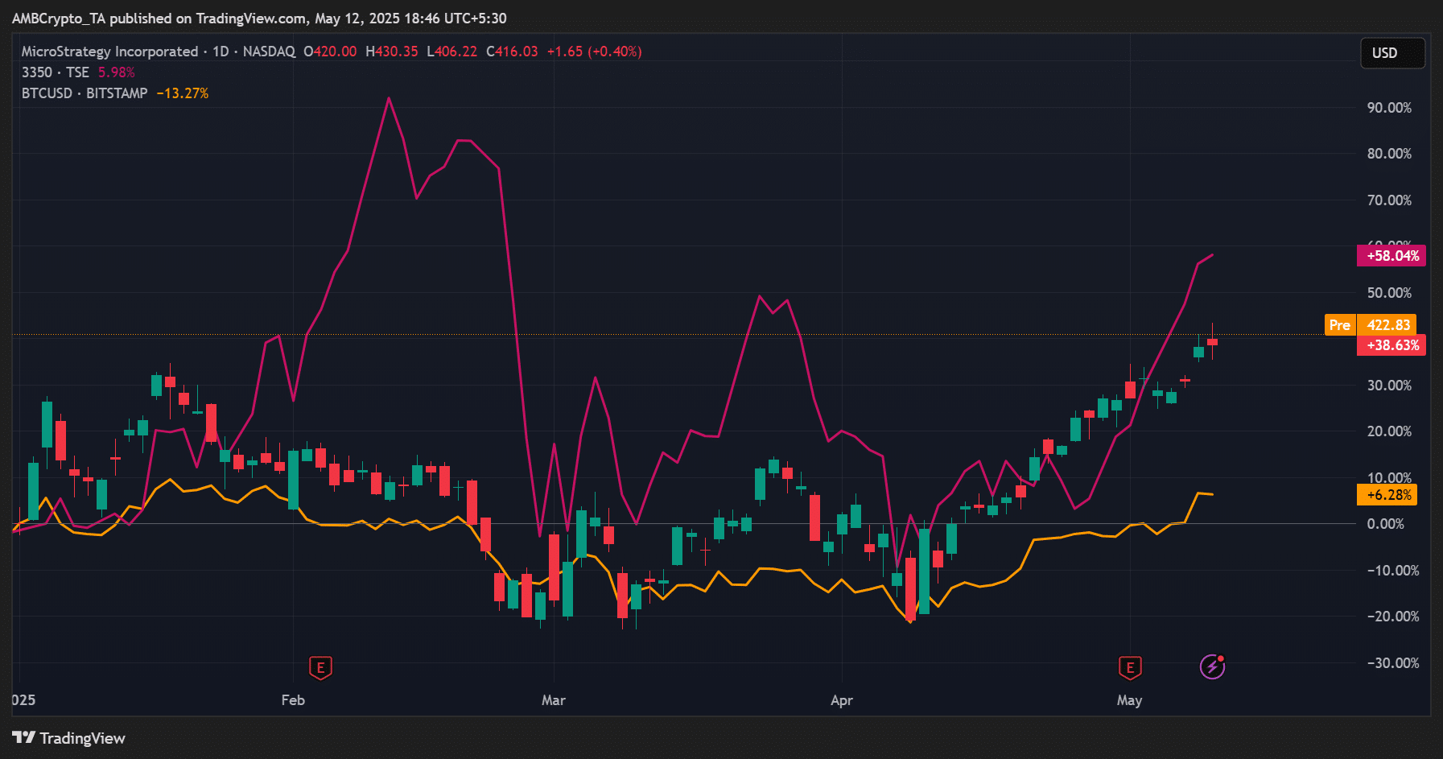Click the 422.83 pre-market price value
The width and height of the screenshot is (1443, 759).
1388,325
